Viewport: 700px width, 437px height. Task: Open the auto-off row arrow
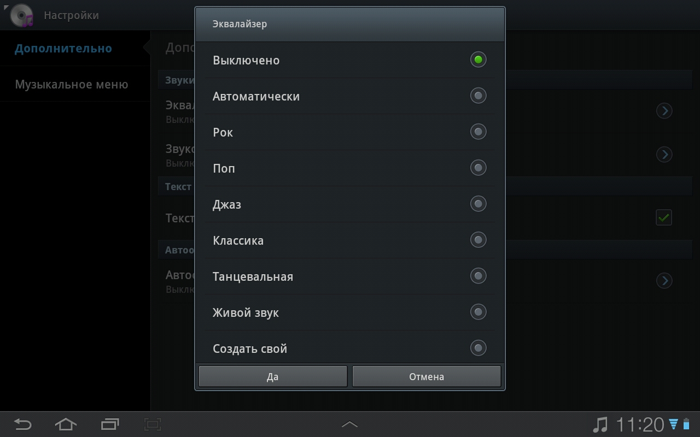(664, 281)
